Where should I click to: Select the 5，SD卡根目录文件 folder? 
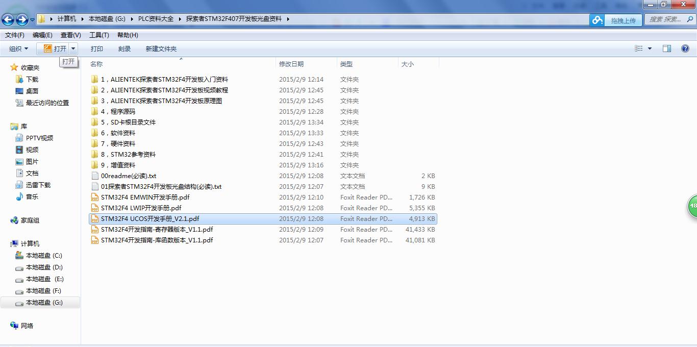(128, 122)
